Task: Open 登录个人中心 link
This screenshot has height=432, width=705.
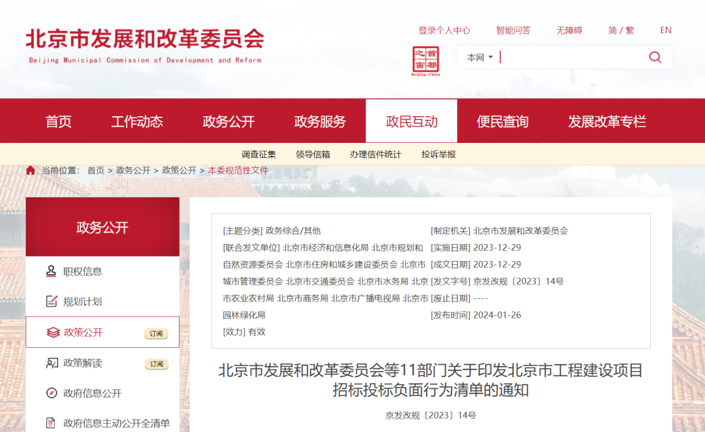Action: (444, 30)
